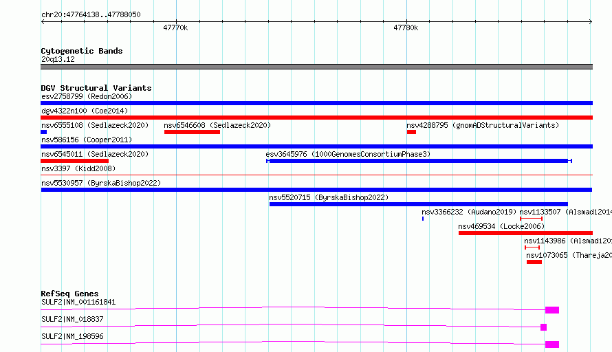The width and height of the screenshot is (612, 352).
Task: Click the chr20:47764138..47788050 coordinate label
Action: pyautogui.click(x=91, y=14)
